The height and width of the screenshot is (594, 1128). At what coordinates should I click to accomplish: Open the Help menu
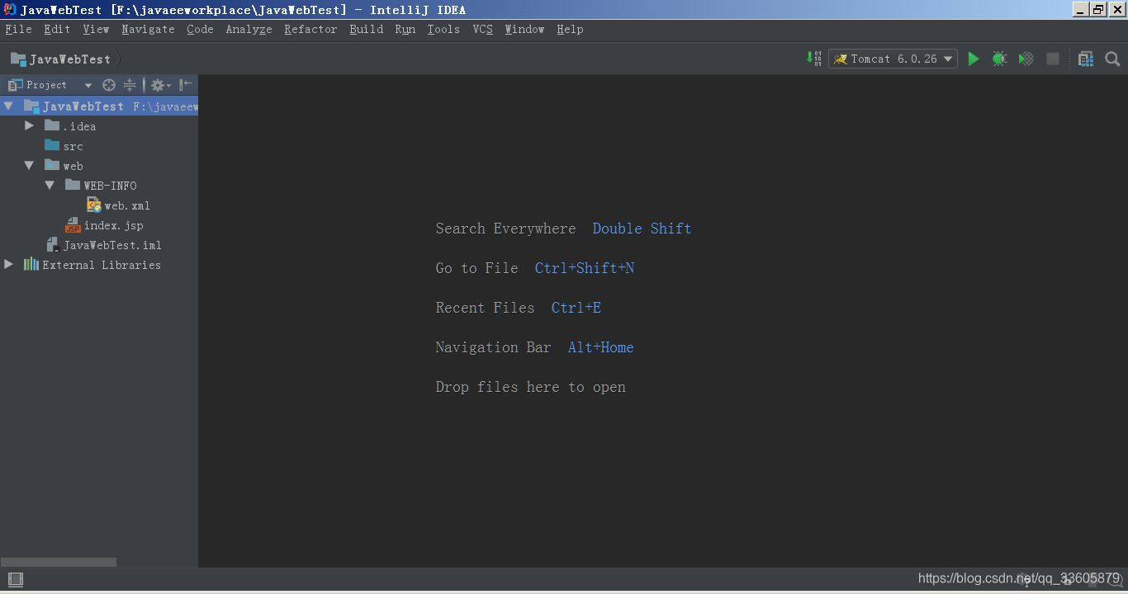[570, 29]
